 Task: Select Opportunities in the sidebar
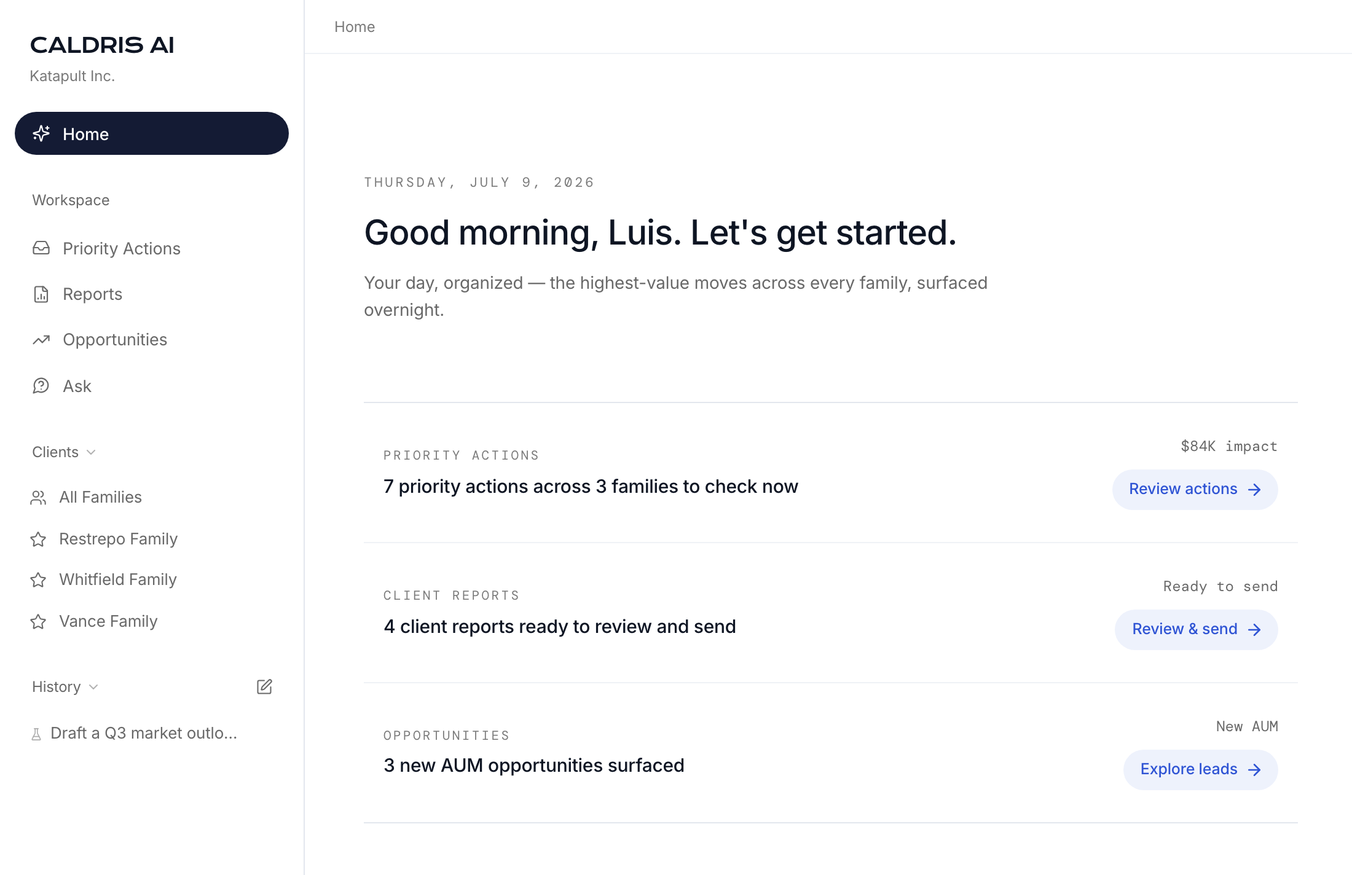point(115,340)
